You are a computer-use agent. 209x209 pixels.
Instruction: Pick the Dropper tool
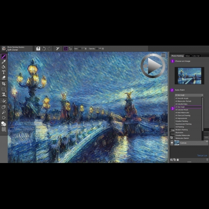tap(4, 62)
